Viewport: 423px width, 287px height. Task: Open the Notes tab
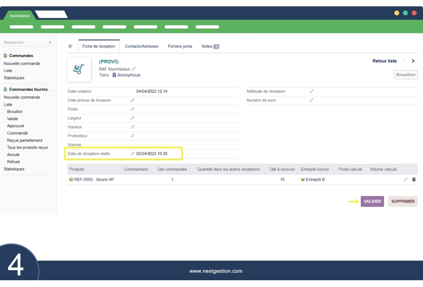coord(210,46)
